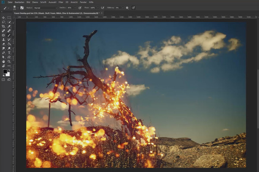Select the Spot Healing Brush tool
The height and width of the screenshot is (172, 259).
3,31
